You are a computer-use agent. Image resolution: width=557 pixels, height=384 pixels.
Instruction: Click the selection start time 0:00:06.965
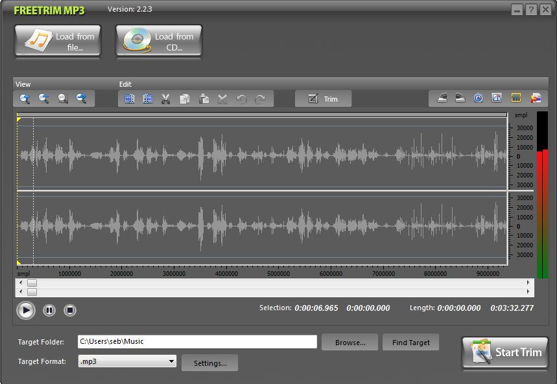click(x=316, y=308)
